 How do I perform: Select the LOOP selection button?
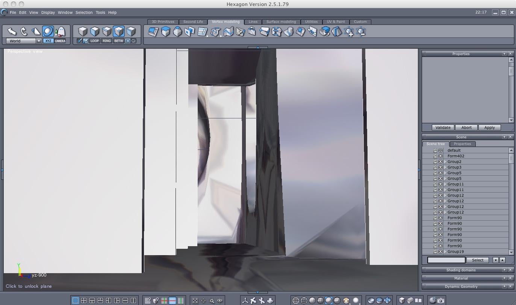95,41
